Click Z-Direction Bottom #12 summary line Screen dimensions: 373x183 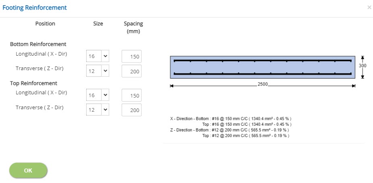pos(230,130)
